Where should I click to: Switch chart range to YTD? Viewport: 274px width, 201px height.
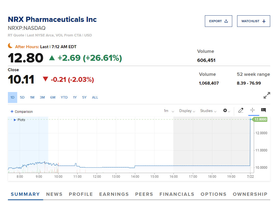tap(64, 97)
